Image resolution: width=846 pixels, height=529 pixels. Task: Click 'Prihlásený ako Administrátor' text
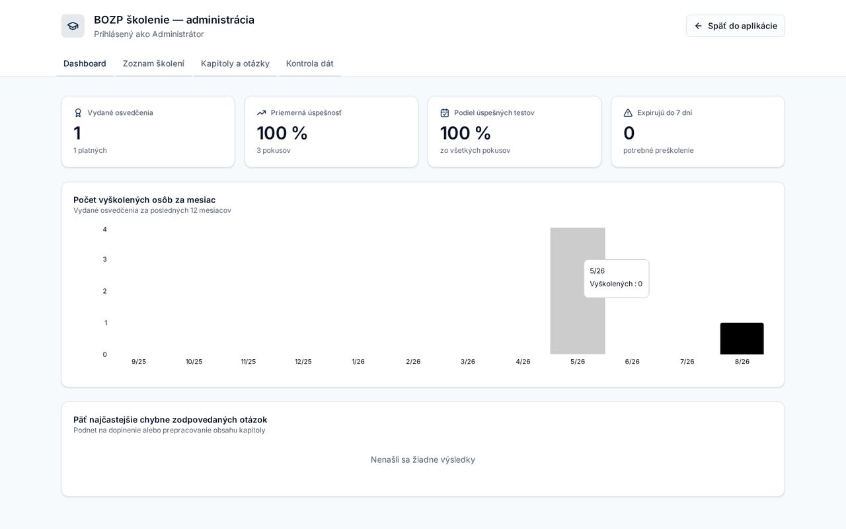tap(149, 34)
